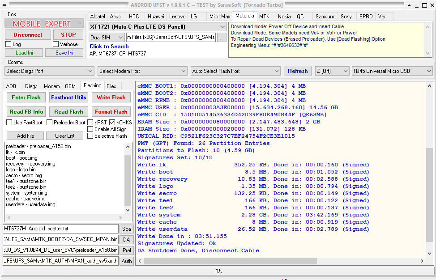Click the Read Flash button

pos(68,112)
